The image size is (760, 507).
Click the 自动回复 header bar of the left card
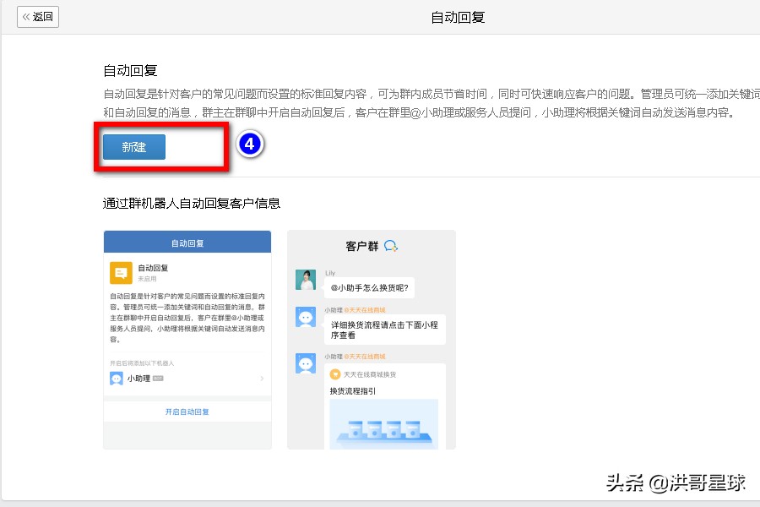click(x=187, y=243)
